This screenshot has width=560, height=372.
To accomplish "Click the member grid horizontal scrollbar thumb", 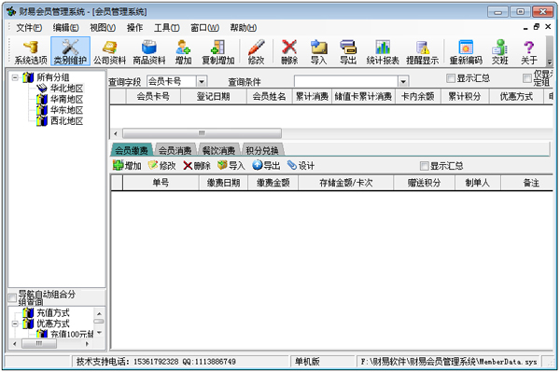I will pos(202,133).
